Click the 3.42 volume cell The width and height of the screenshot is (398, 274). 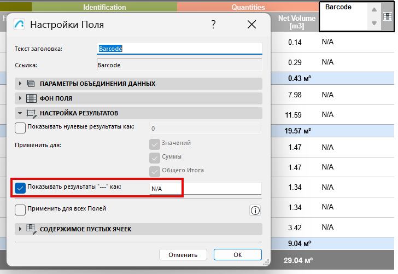(295, 228)
